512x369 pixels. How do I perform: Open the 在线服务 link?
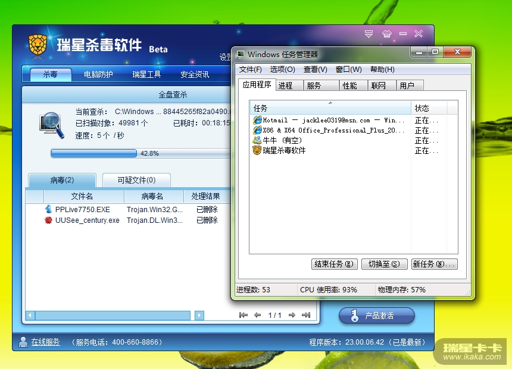[x=45, y=342]
